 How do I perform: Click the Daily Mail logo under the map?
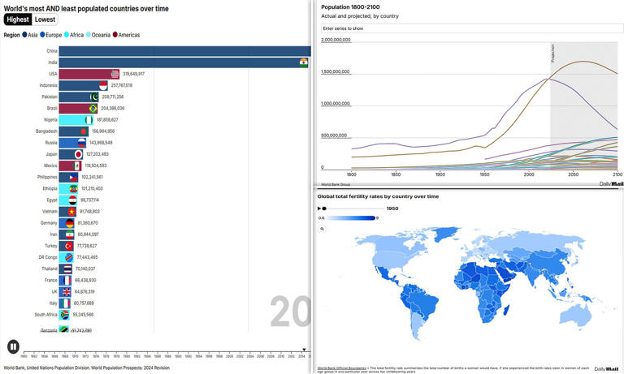click(605, 368)
